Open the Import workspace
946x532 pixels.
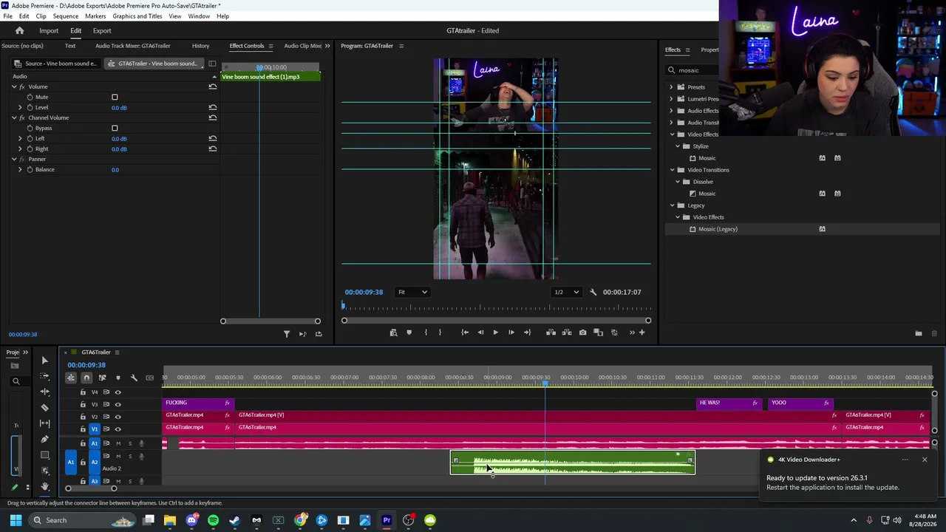tap(49, 31)
